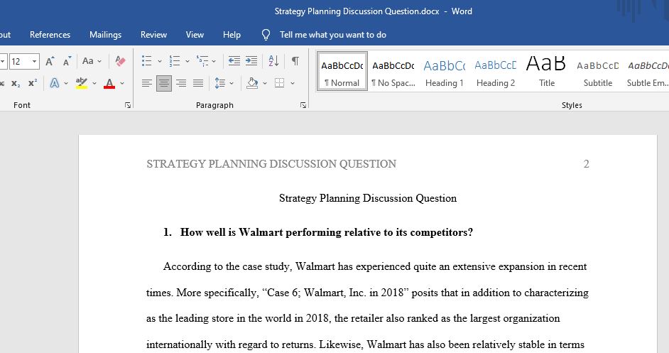Open numbering library dropdown arrow

click(187, 61)
